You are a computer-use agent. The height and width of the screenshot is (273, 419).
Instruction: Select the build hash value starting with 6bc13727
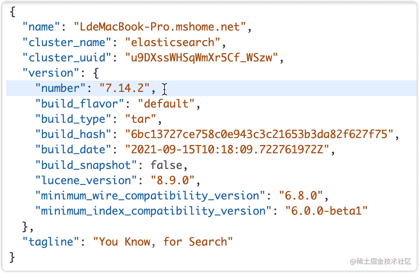259,134
